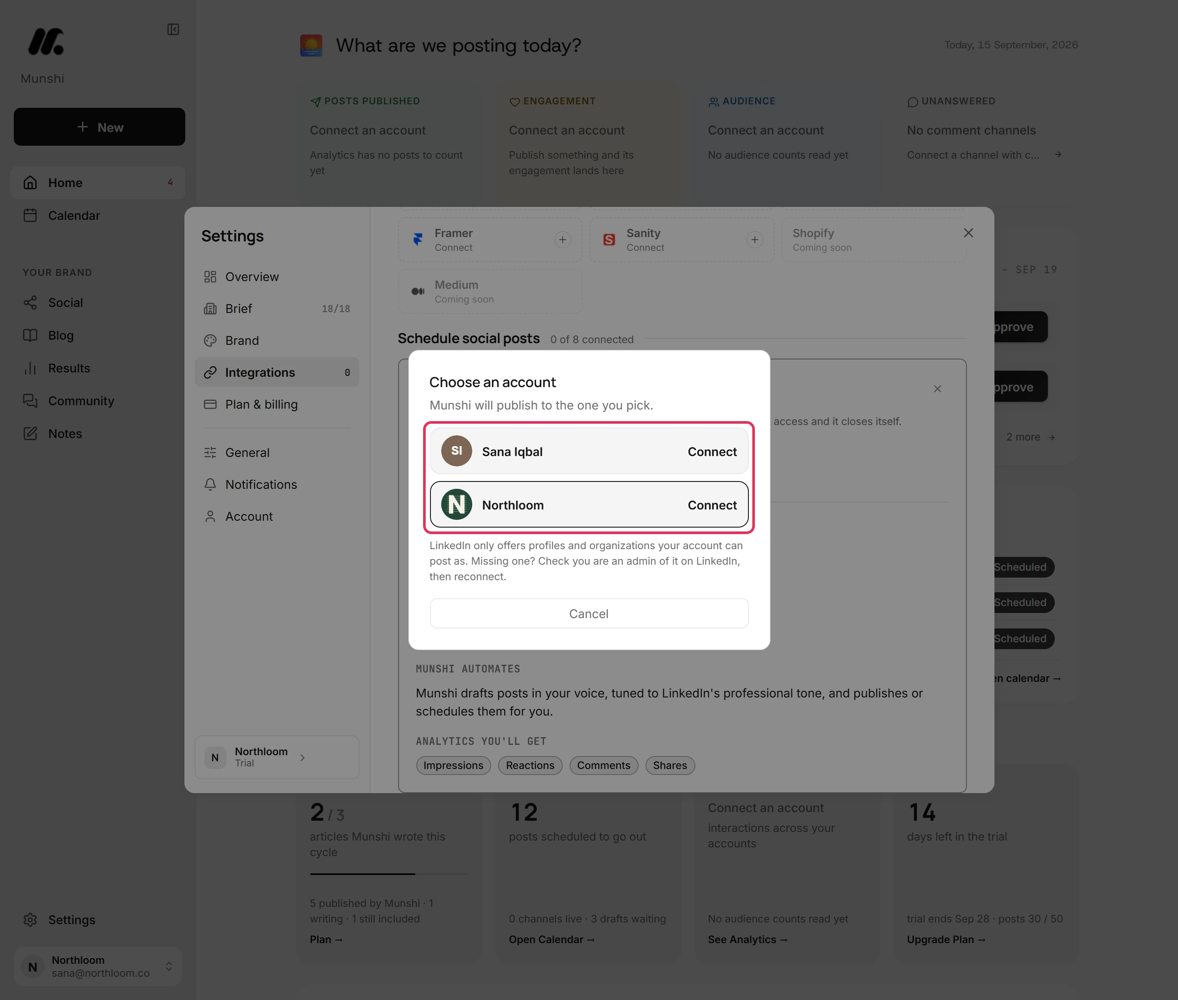
Task: Click the SI avatar for Sana Iqbal
Action: [457, 451]
